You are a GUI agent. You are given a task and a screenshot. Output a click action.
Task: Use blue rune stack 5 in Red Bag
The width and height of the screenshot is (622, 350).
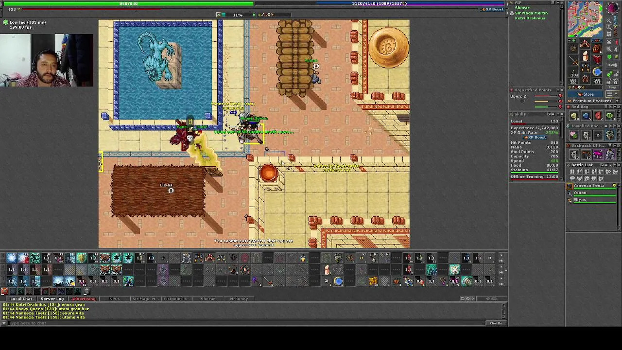[586, 116]
